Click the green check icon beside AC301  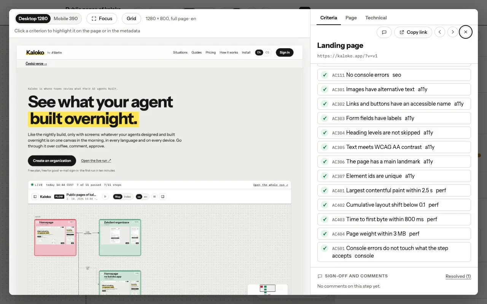(x=325, y=89)
